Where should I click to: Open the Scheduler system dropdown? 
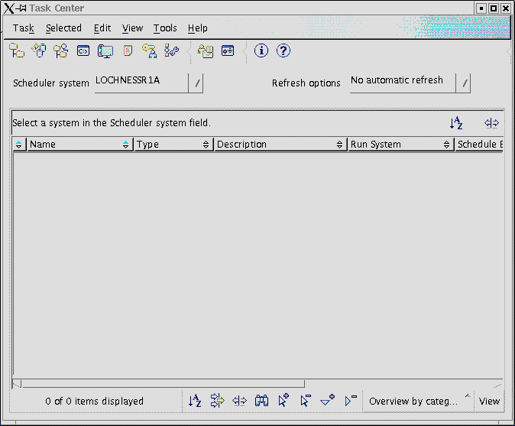tap(196, 83)
